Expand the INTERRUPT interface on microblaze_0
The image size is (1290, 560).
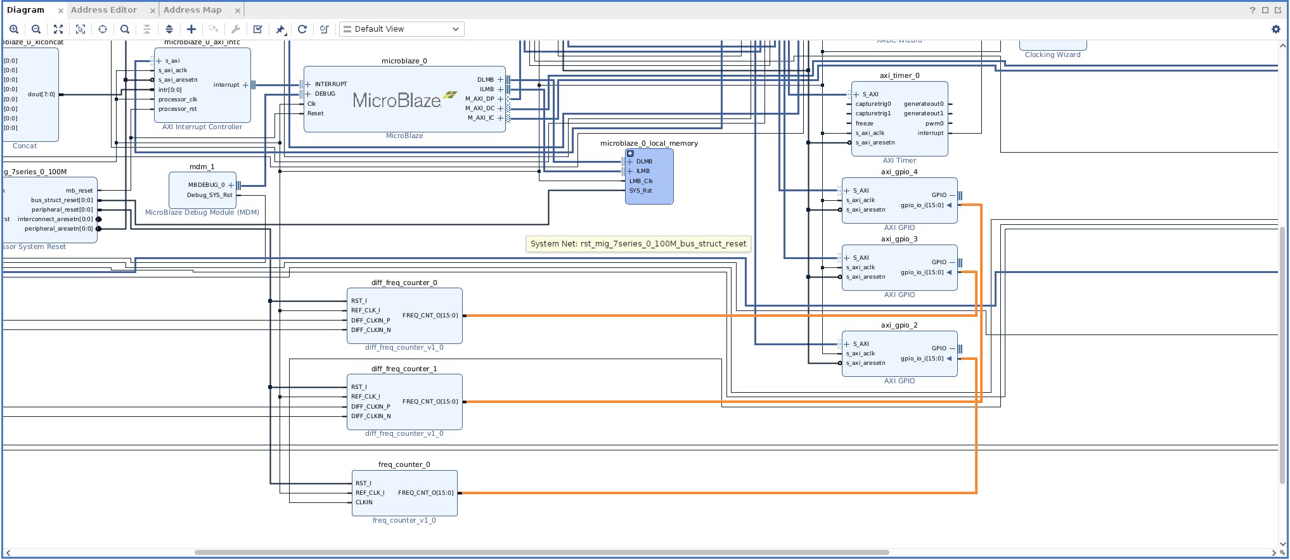pos(308,84)
